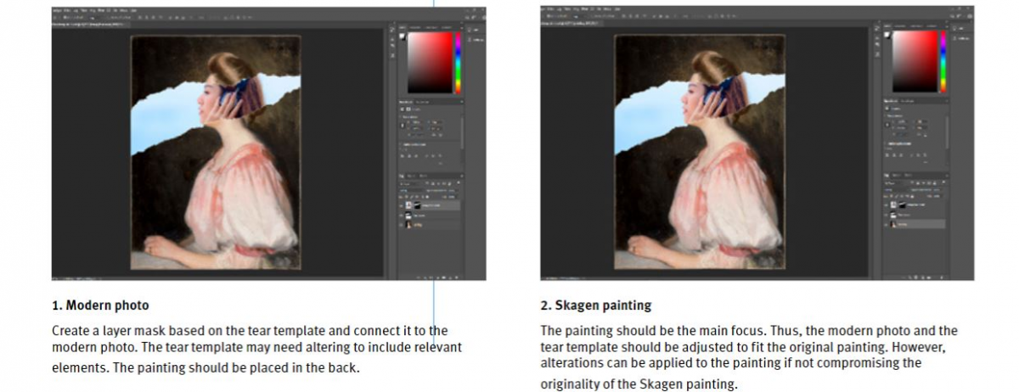Image resolution: width=1019 pixels, height=392 pixels.
Task: Select the bottom layer thumbnail in the left screenshot
Action: pos(410,226)
